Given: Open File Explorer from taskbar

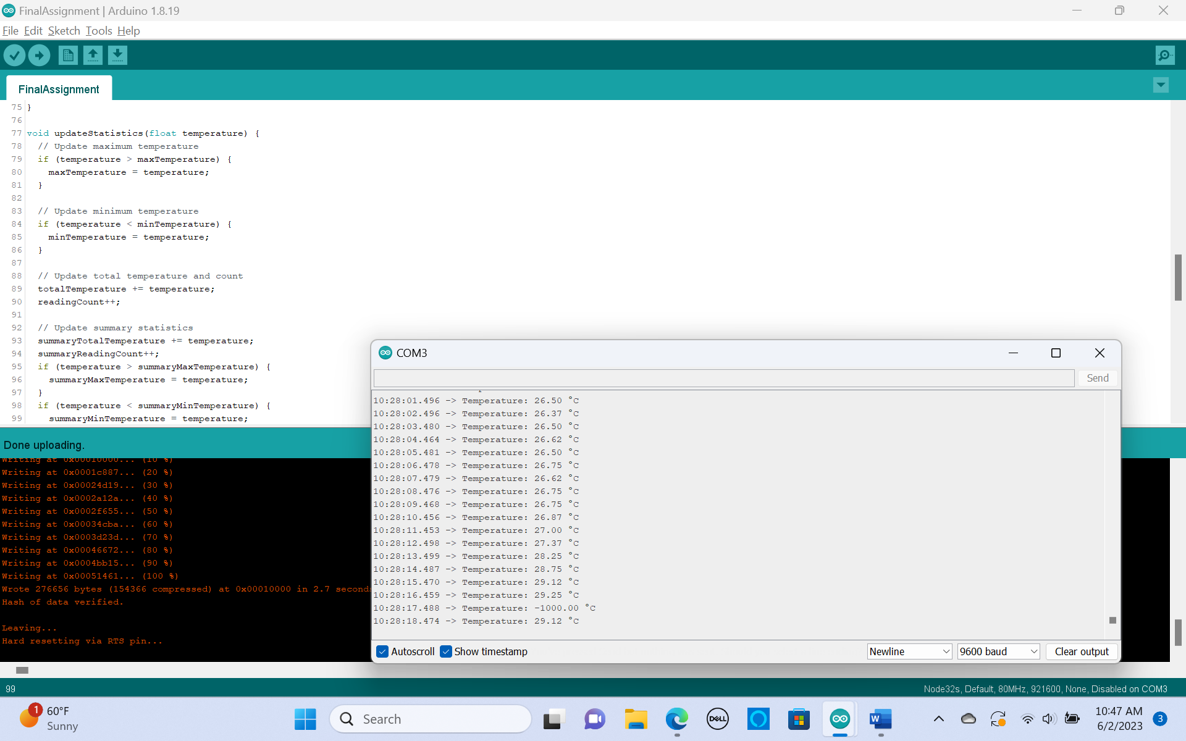Looking at the screenshot, I should [x=635, y=719].
